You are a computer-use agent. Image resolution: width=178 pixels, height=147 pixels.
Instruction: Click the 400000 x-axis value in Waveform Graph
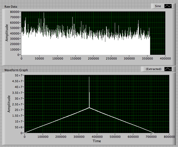coord(97,137)
